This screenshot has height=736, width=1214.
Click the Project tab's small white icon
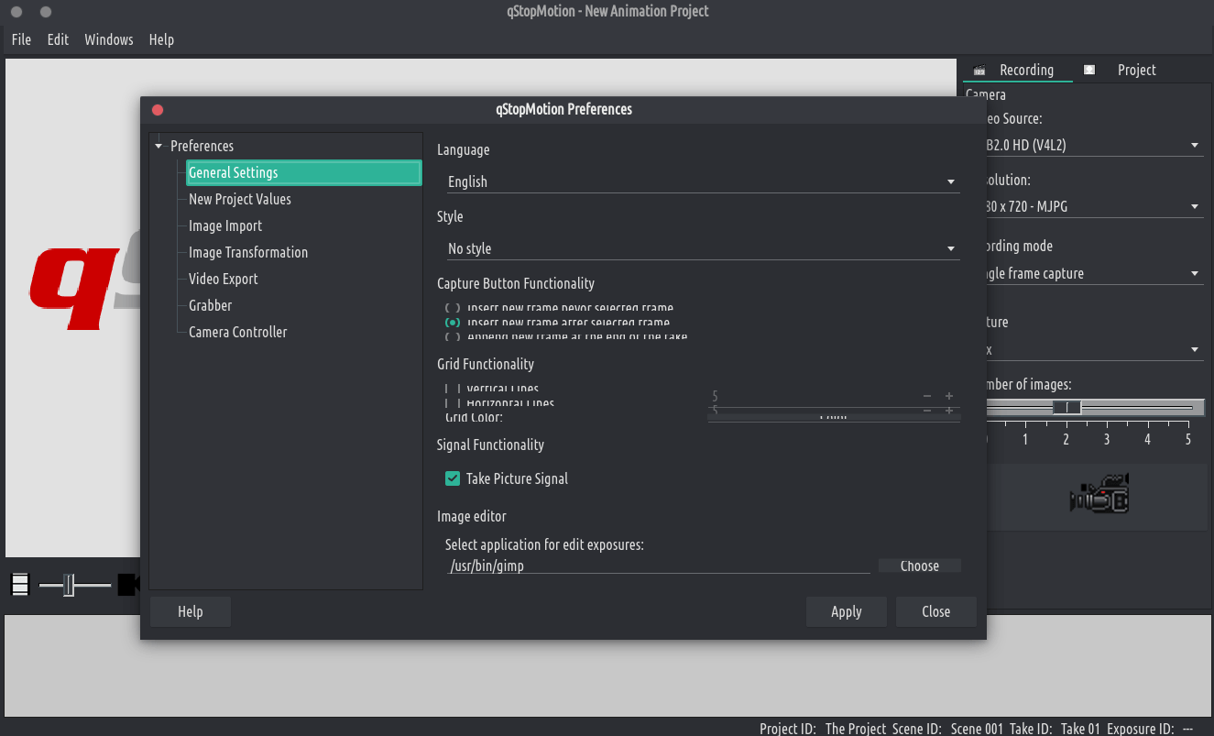point(1089,70)
